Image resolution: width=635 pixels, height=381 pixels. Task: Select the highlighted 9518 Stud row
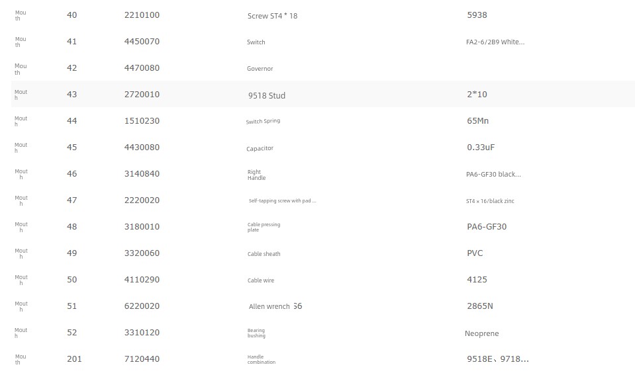pyautogui.click(x=322, y=94)
